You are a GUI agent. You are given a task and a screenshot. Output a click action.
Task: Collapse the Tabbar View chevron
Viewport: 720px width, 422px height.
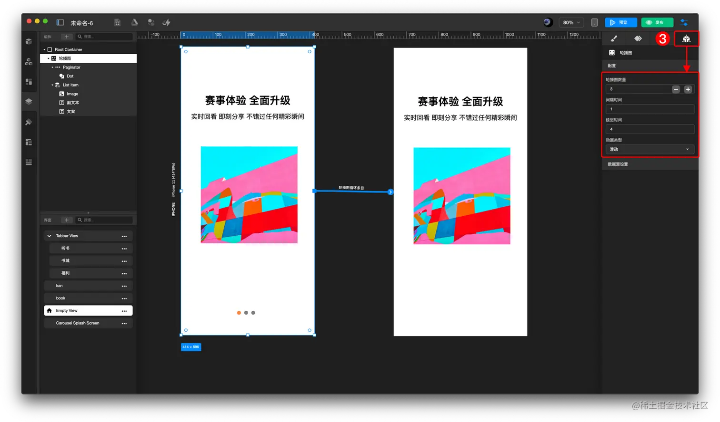tap(49, 236)
